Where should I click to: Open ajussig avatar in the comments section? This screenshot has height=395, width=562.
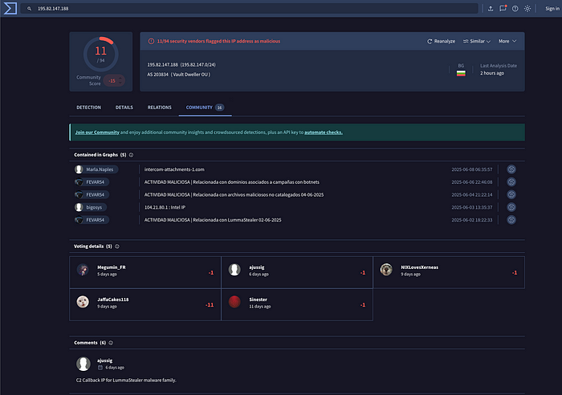[83, 364]
